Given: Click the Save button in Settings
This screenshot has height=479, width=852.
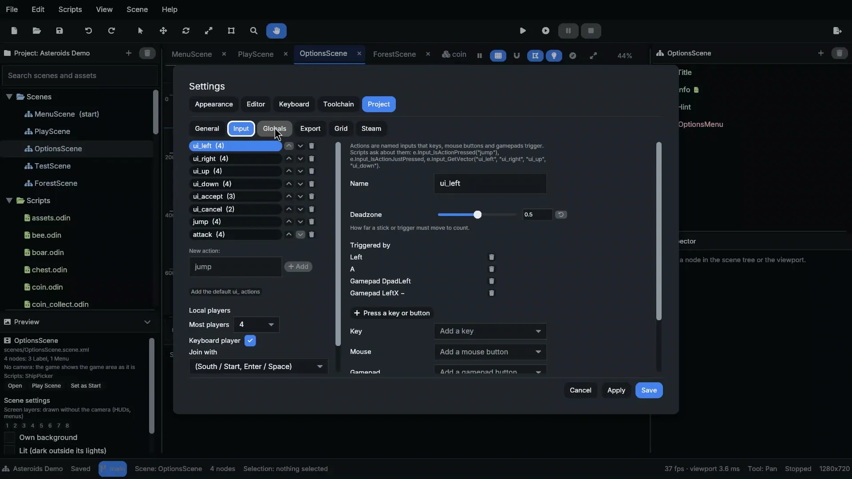Looking at the screenshot, I should point(649,390).
